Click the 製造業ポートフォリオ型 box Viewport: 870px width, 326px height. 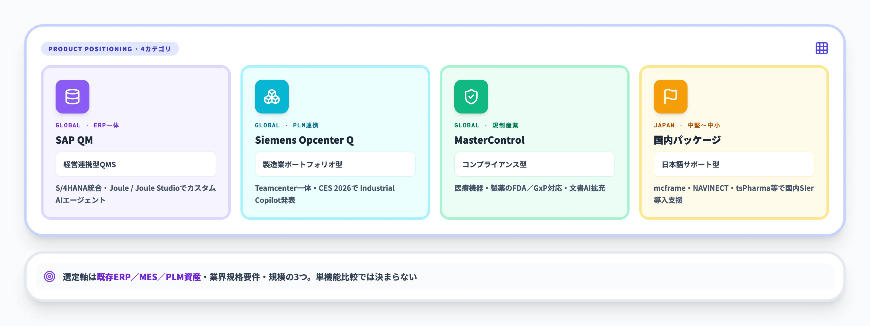click(335, 164)
